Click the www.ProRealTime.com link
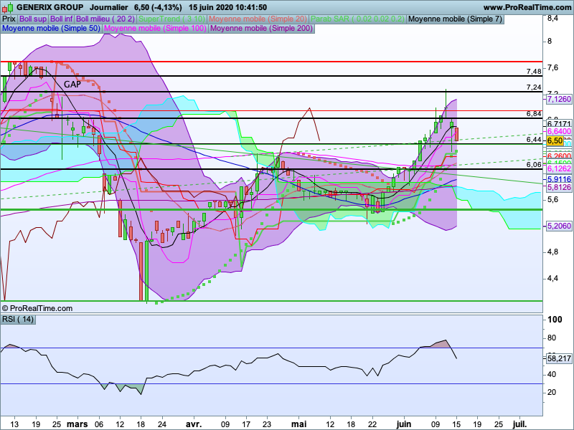This screenshot has width=574, height=430. [x=527, y=7]
